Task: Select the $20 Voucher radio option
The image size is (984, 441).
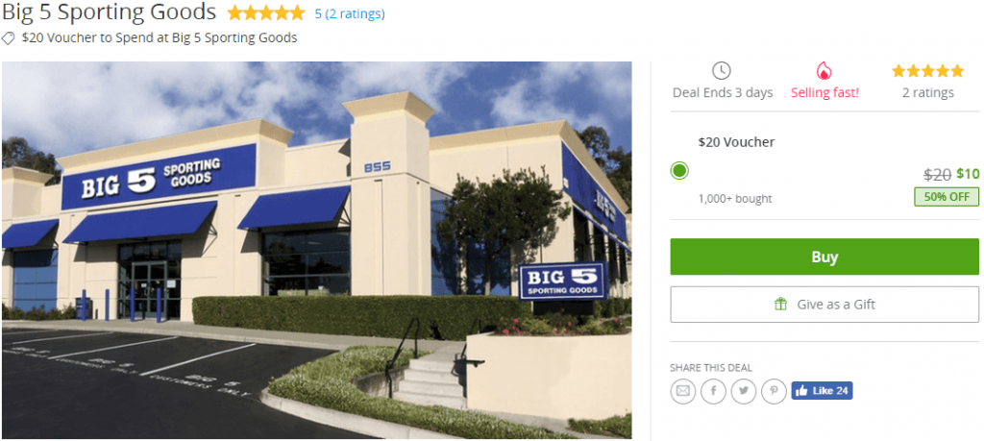Action: pos(679,171)
